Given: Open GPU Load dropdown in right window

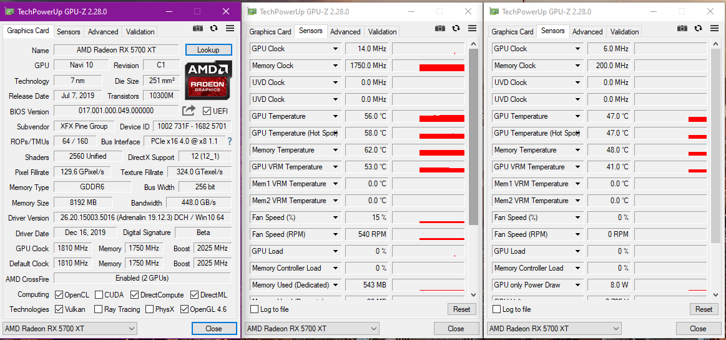Looking at the screenshot, I should [x=577, y=251].
